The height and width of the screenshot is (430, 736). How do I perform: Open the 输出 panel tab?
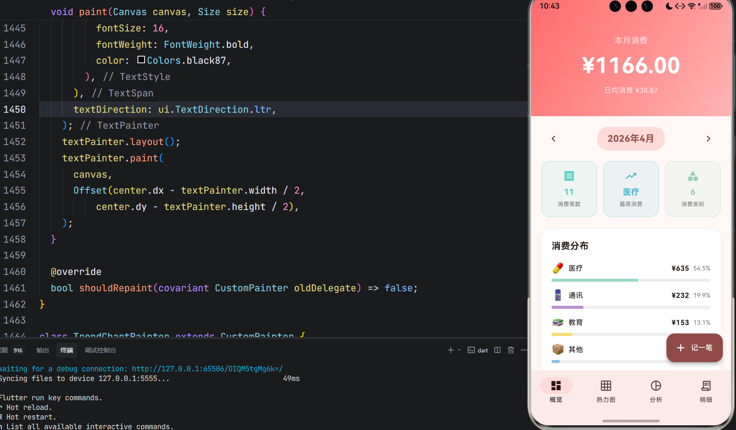coord(42,350)
